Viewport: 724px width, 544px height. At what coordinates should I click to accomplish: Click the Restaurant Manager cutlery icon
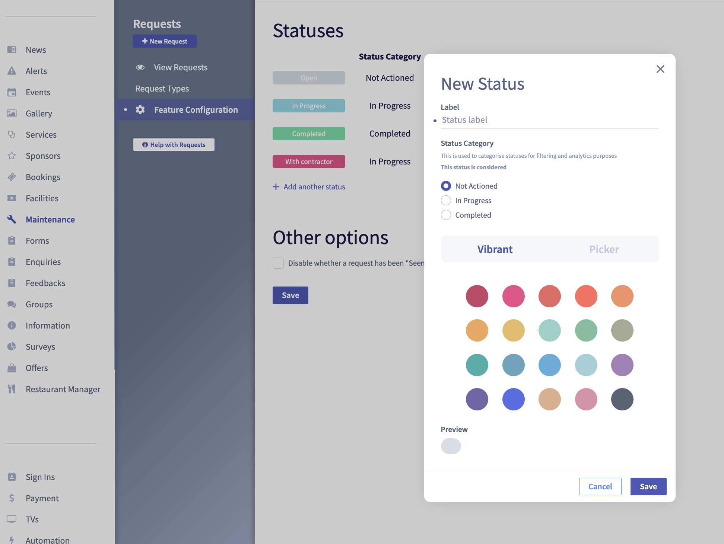12,389
